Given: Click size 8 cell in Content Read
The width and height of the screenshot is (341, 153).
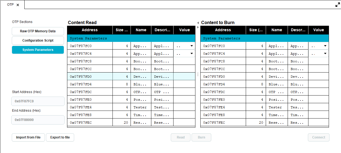Looking at the screenshot, I should 122,84.
